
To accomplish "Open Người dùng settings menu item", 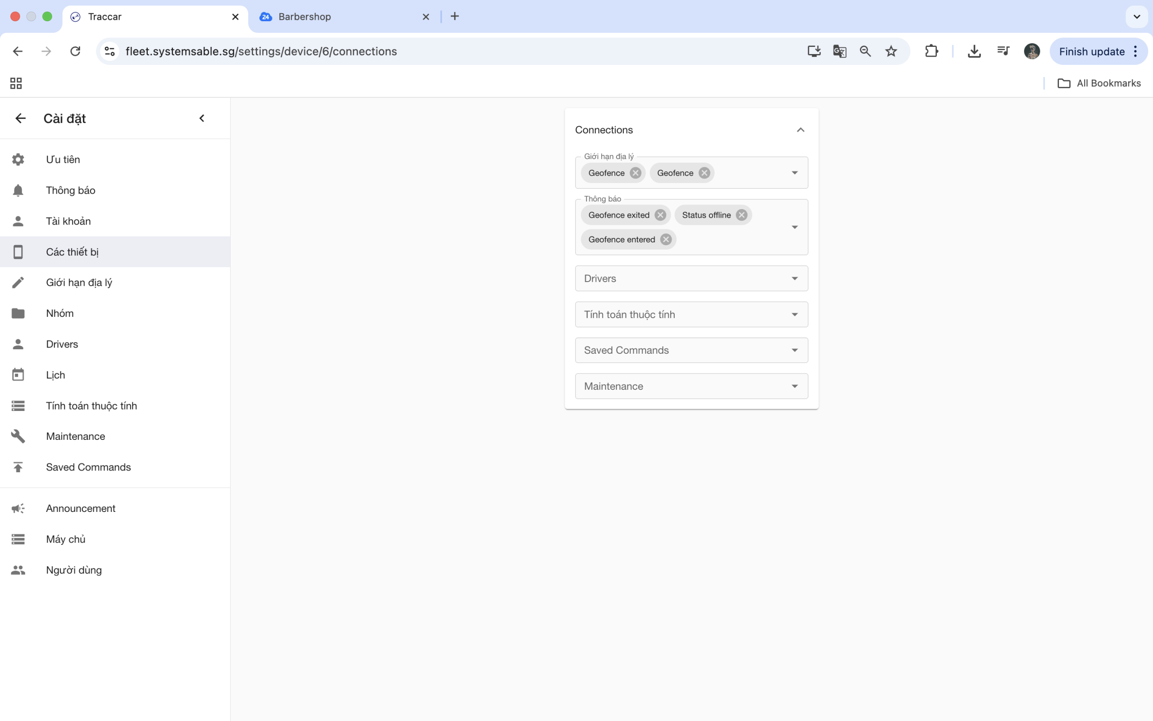I will click(74, 570).
